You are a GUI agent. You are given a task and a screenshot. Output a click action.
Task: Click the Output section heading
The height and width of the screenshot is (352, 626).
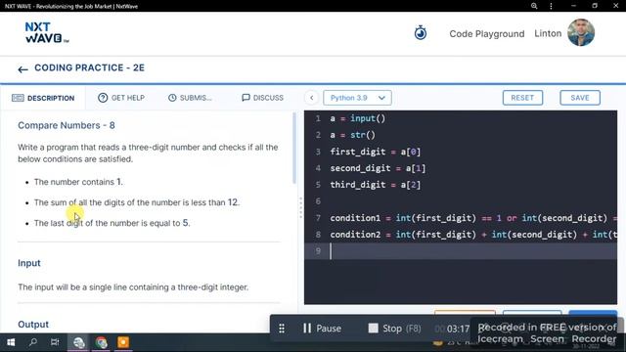[33, 325]
